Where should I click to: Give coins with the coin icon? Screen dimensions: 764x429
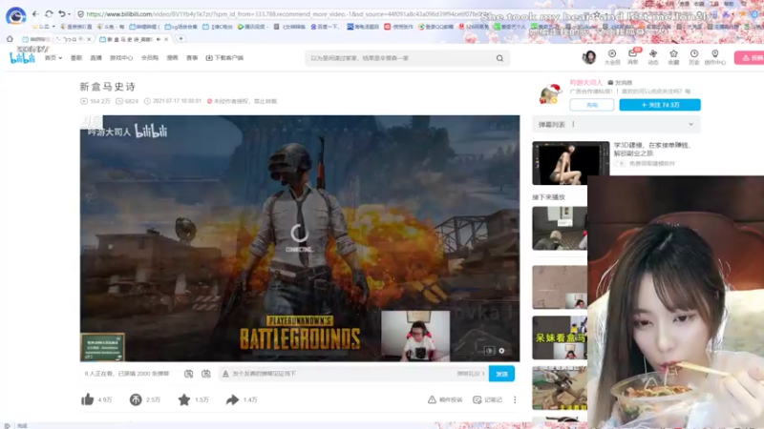pos(136,399)
